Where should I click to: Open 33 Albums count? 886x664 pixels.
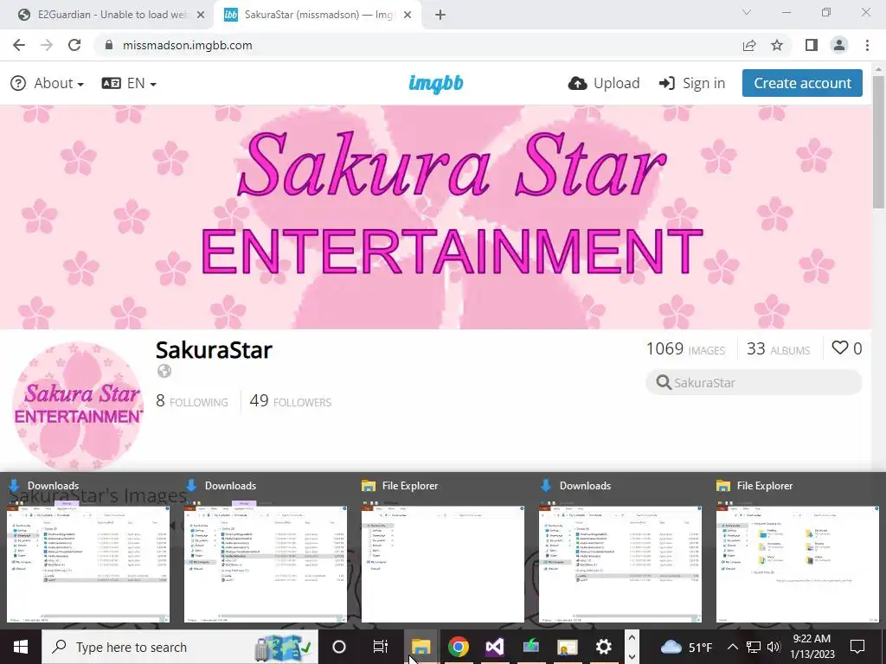pos(778,349)
